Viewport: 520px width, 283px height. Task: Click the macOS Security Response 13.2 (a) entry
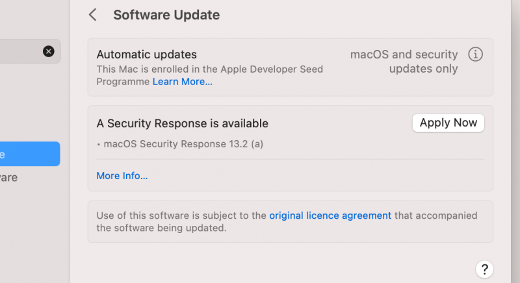pyautogui.click(x=183, y=144)
